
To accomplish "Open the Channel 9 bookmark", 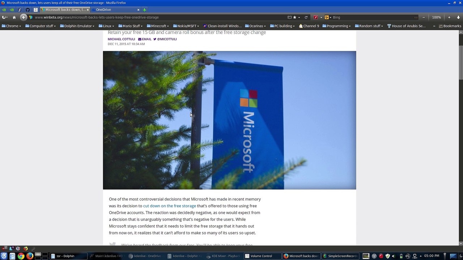I will pyautogui.click(x=309, y=26).
